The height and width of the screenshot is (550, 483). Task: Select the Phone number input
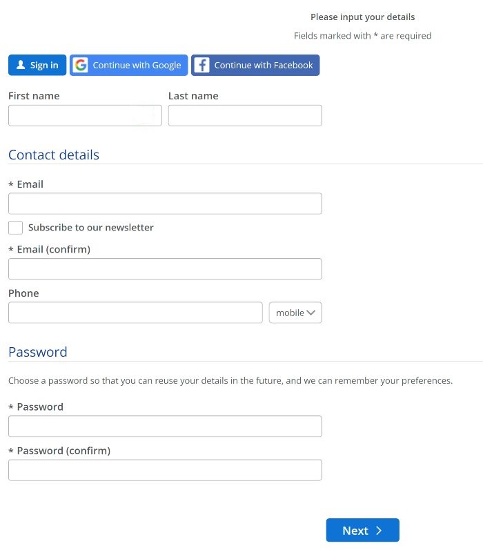(135, 313)
